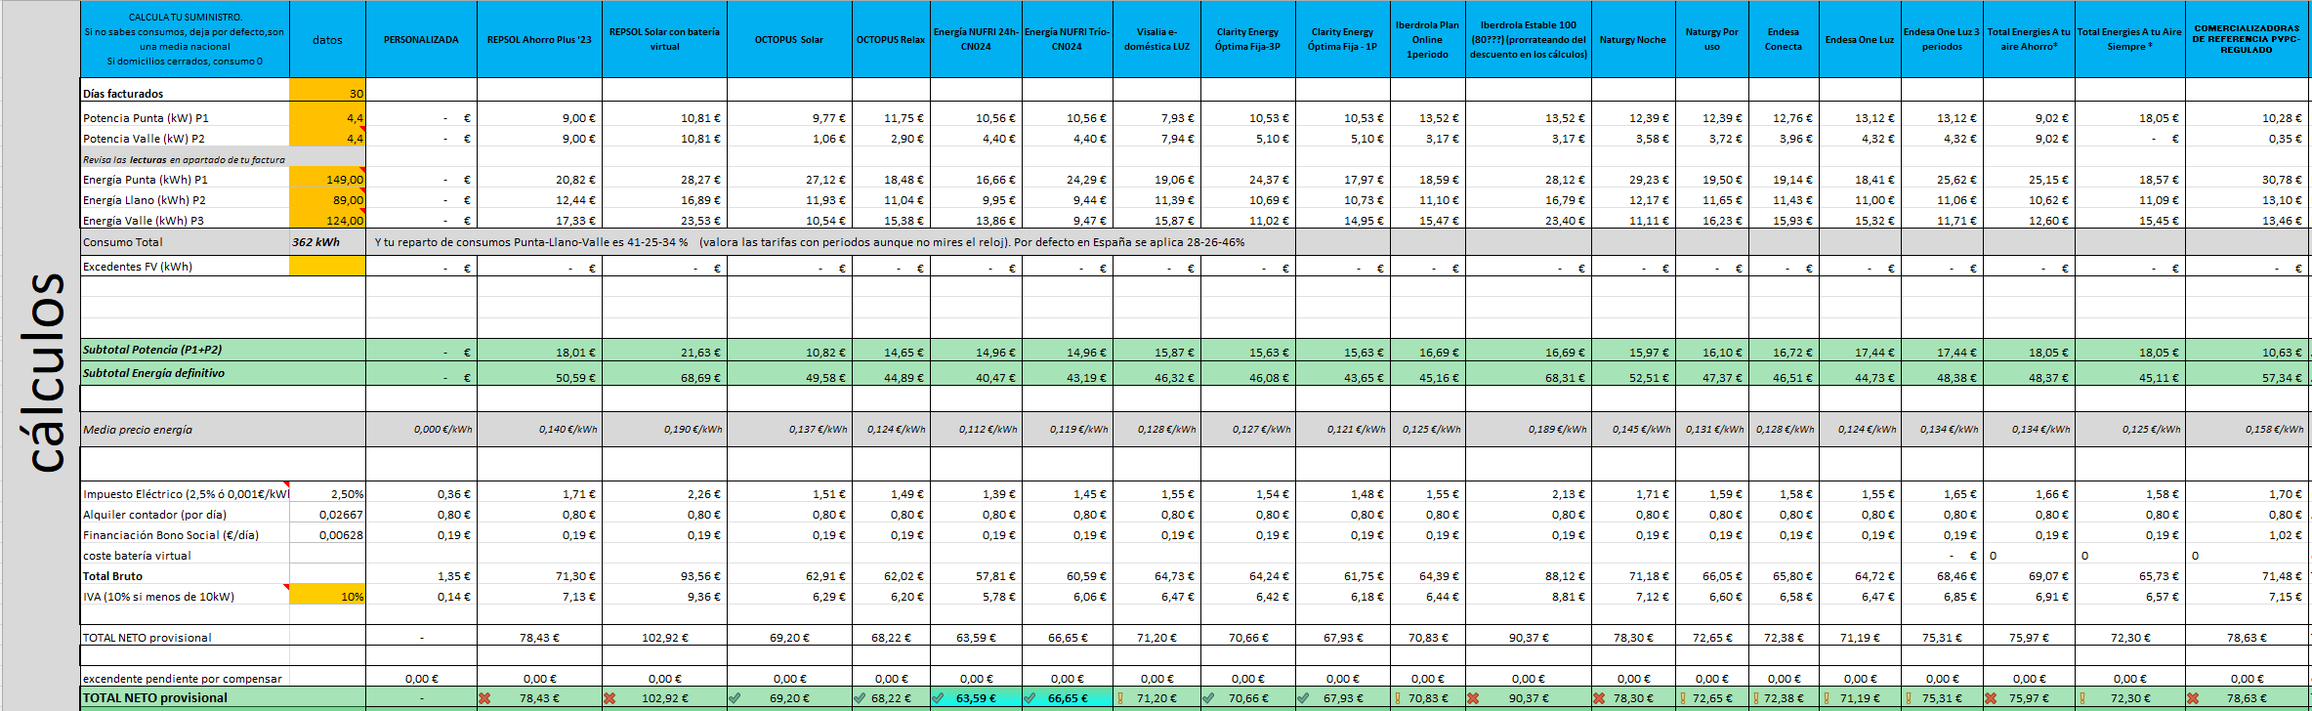Click the yellow exclamation icon beside 71,19 €
2312x711 pixels.
pos(1828,698)
